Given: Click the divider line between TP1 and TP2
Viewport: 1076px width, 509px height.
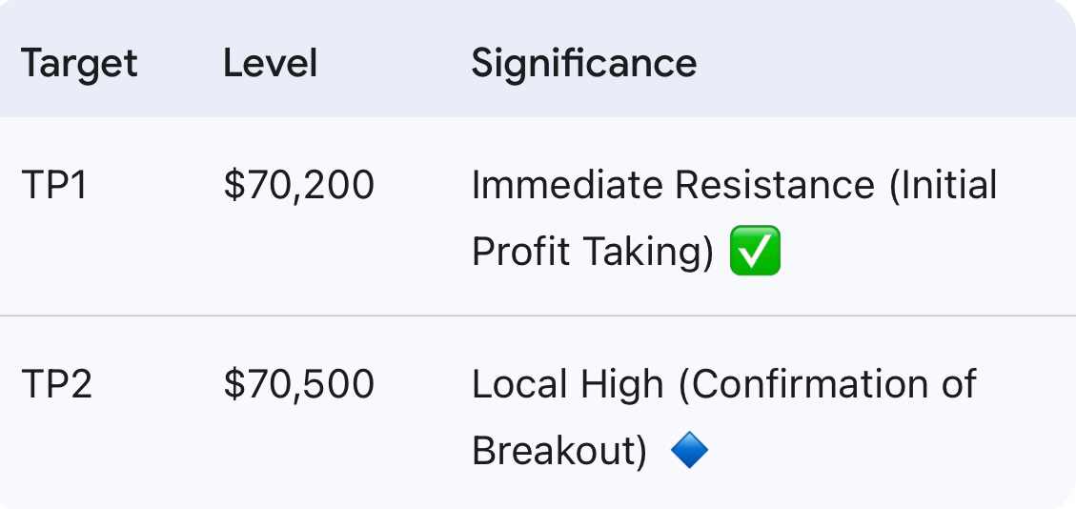Looking at the screenshot, I should 538,316.
